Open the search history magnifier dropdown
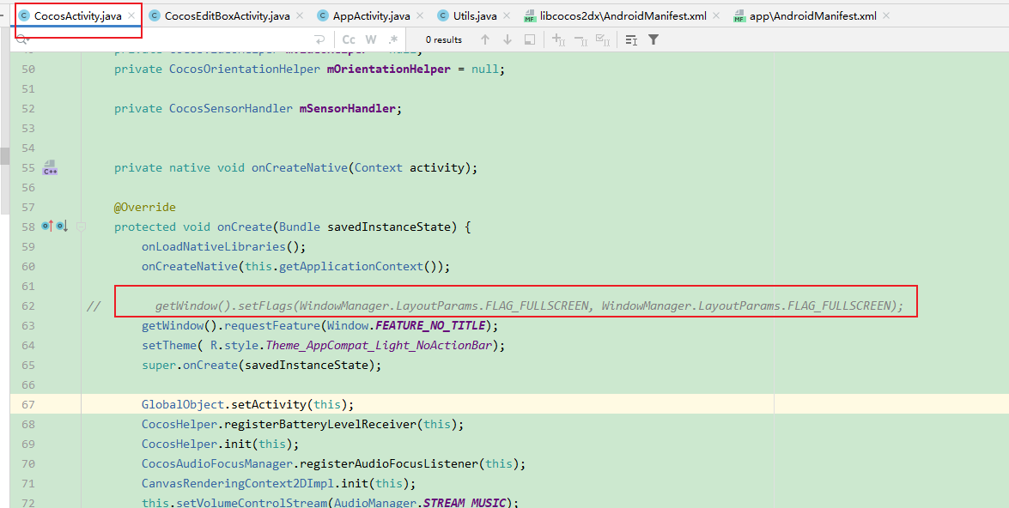The width and height of the screenshot is (1009, 508). (x=22, y=39)
